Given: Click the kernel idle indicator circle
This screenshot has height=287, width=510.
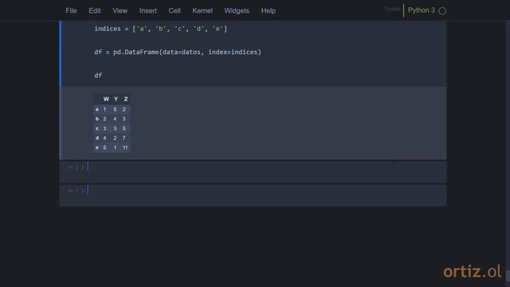Looking at the screenshot, I should click(442, 10).
